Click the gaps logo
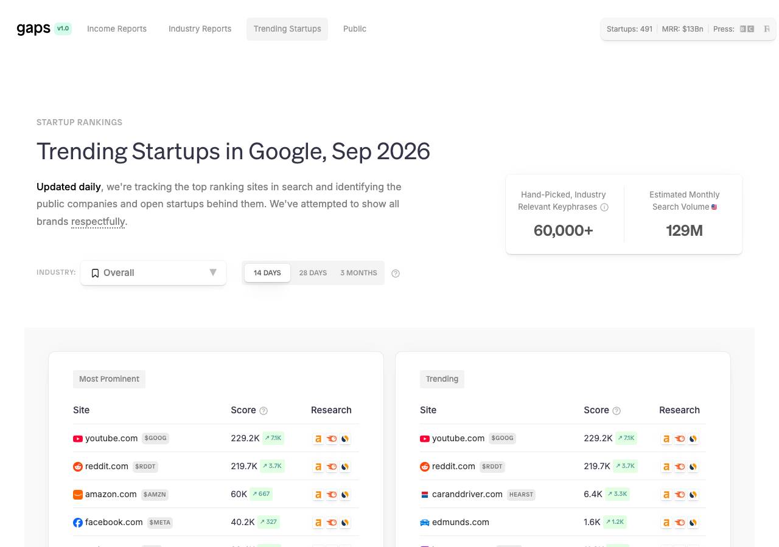 click(33, 28)
